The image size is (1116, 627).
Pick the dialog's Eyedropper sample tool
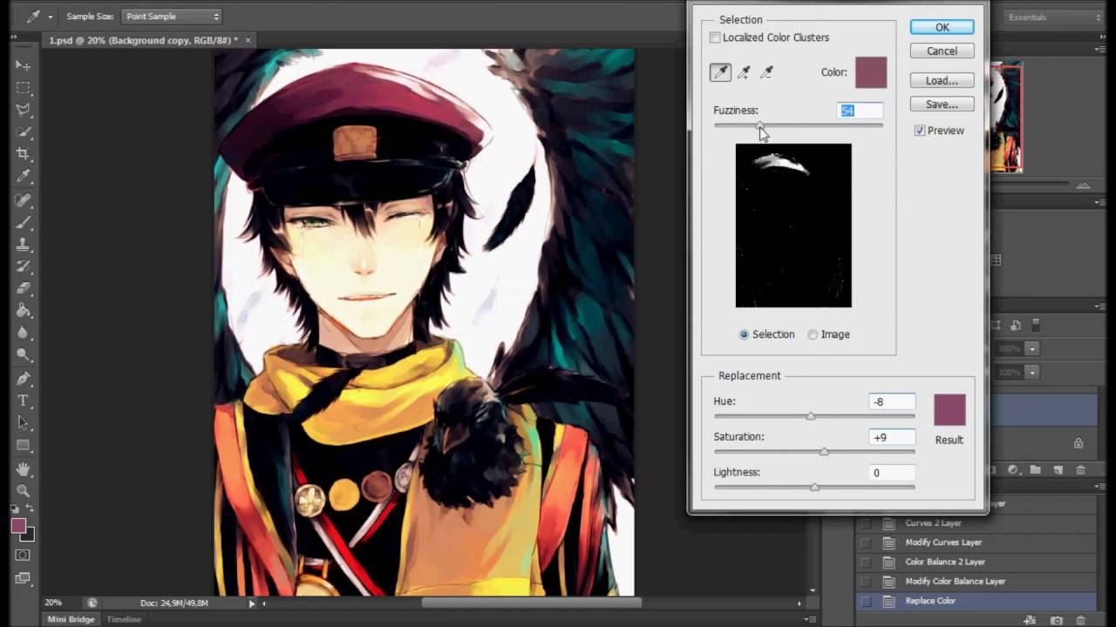click(x=720, y=73)
